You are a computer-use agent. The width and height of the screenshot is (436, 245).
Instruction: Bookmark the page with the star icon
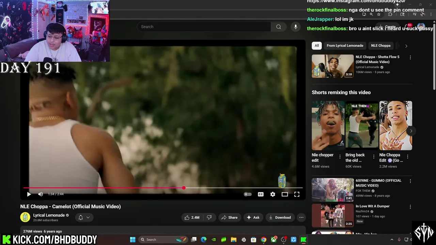click(378, 14)
